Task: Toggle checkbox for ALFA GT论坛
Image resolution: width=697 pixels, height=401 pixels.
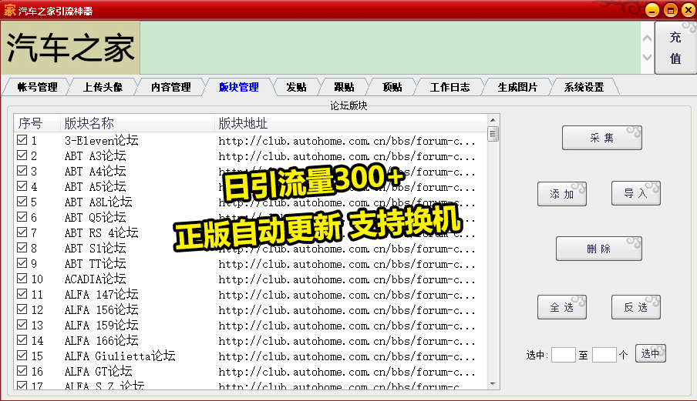Action: tap(22, 371)
